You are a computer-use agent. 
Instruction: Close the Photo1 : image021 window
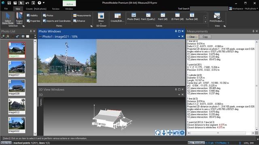(x=183, y=37)
